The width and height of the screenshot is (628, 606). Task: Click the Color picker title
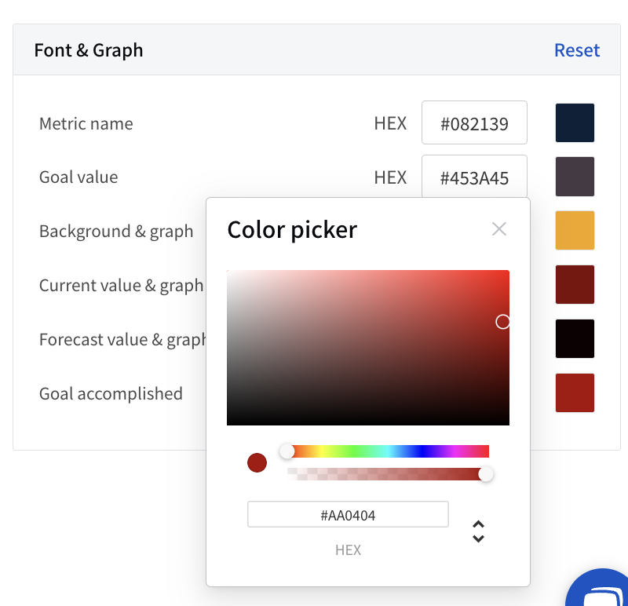(x=292, y=230)
